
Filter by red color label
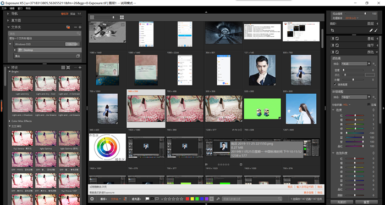point(188,199)
